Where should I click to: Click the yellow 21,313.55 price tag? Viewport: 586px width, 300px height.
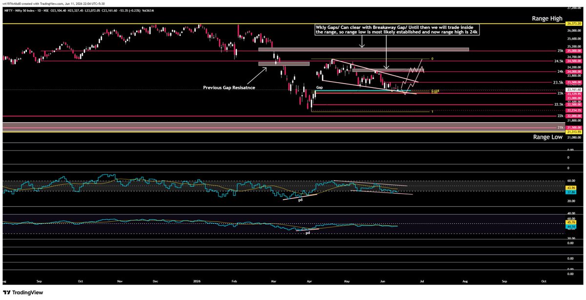coord(573,132)
